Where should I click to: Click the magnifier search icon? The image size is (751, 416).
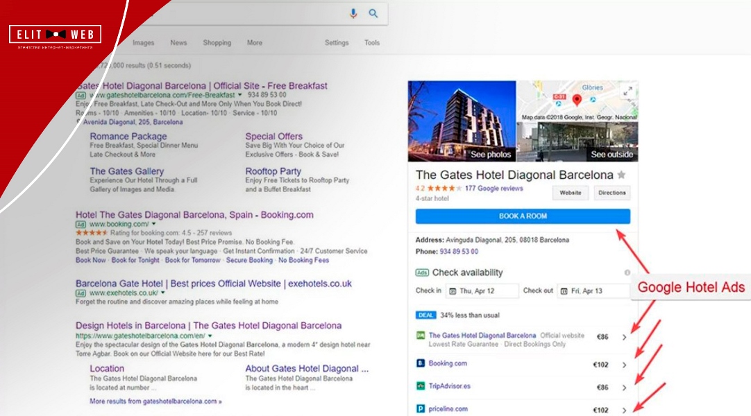coord(373,13)
